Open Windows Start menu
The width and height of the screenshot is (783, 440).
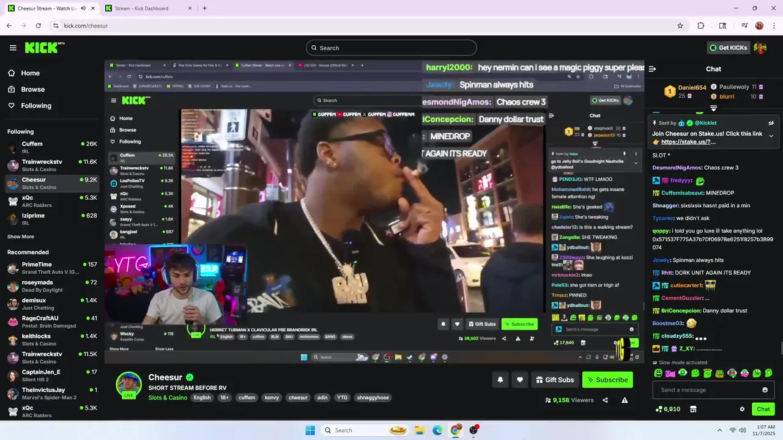click(x=310, y=430)
